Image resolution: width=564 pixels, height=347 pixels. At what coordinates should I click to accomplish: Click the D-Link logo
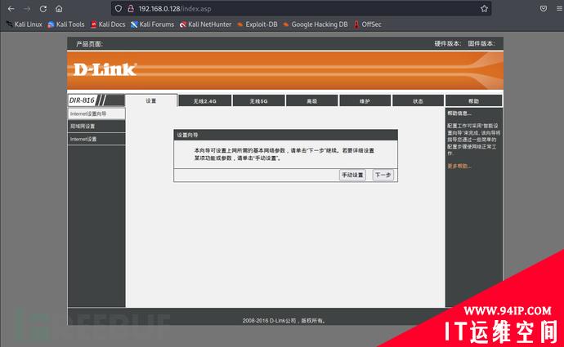(105, 69)
